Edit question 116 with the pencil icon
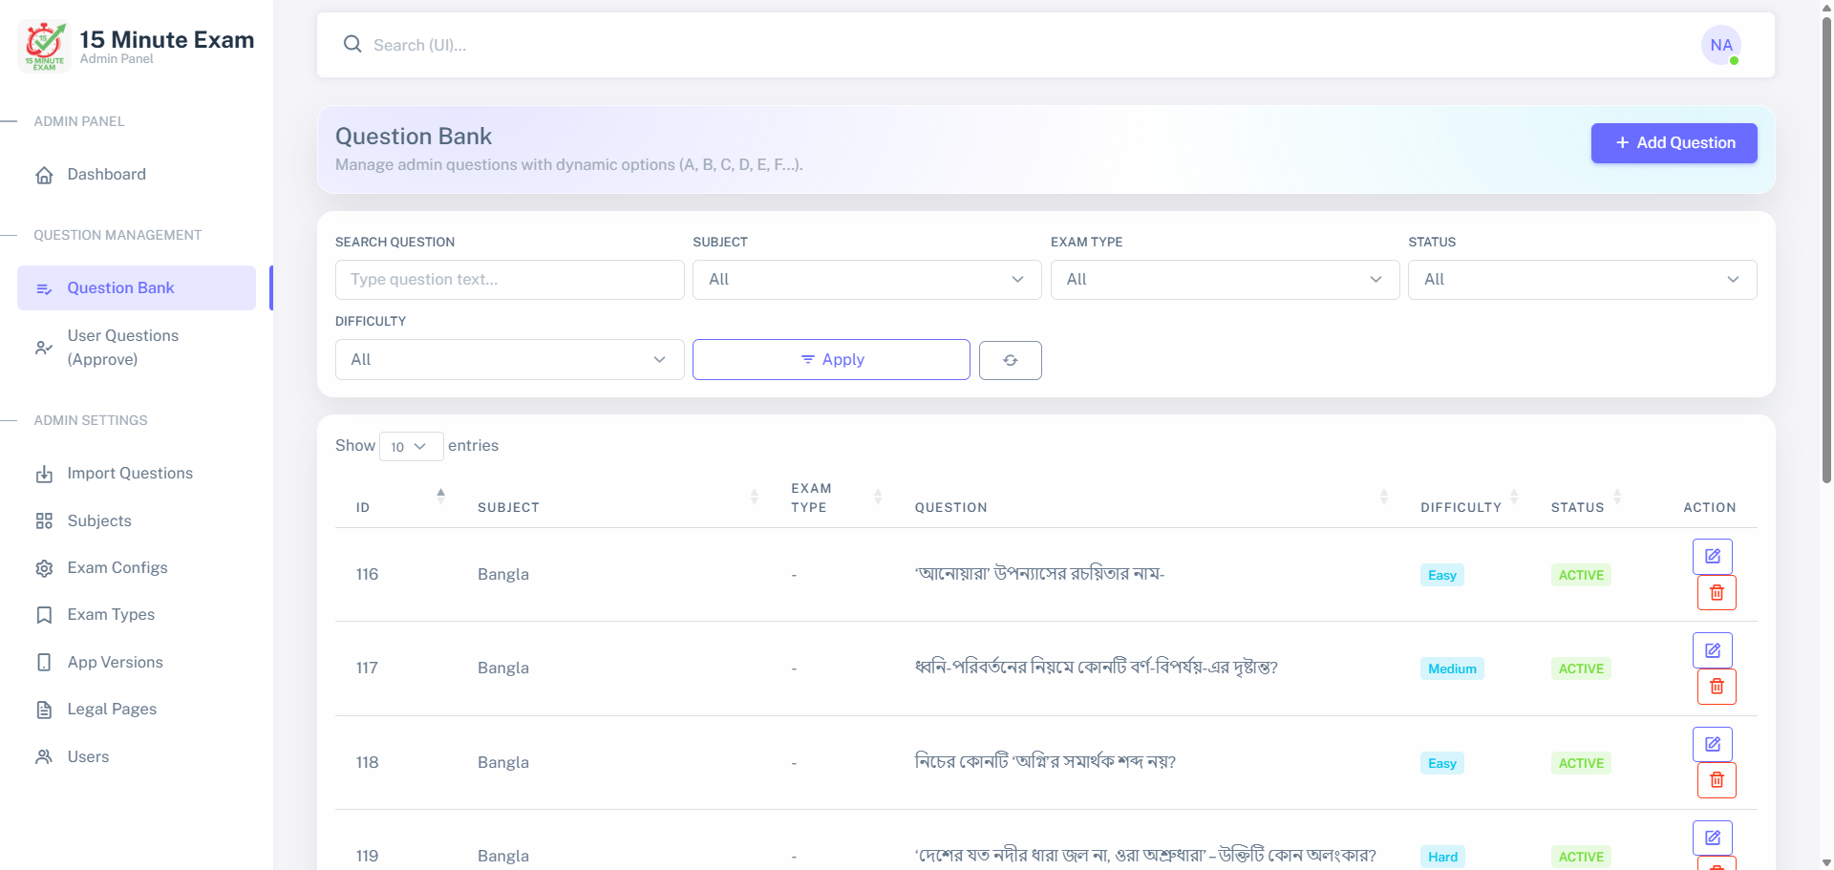This screenshot has width=1834, height=870. point(1713,557)
